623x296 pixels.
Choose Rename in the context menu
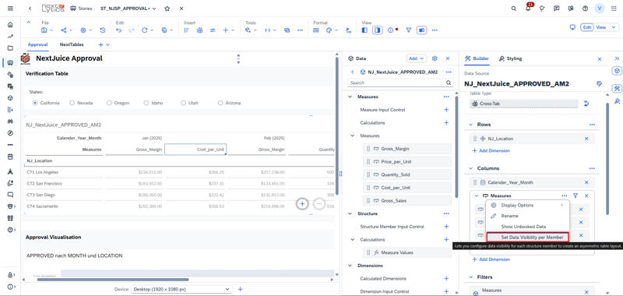pyautogui.click(x=528, y=216)
